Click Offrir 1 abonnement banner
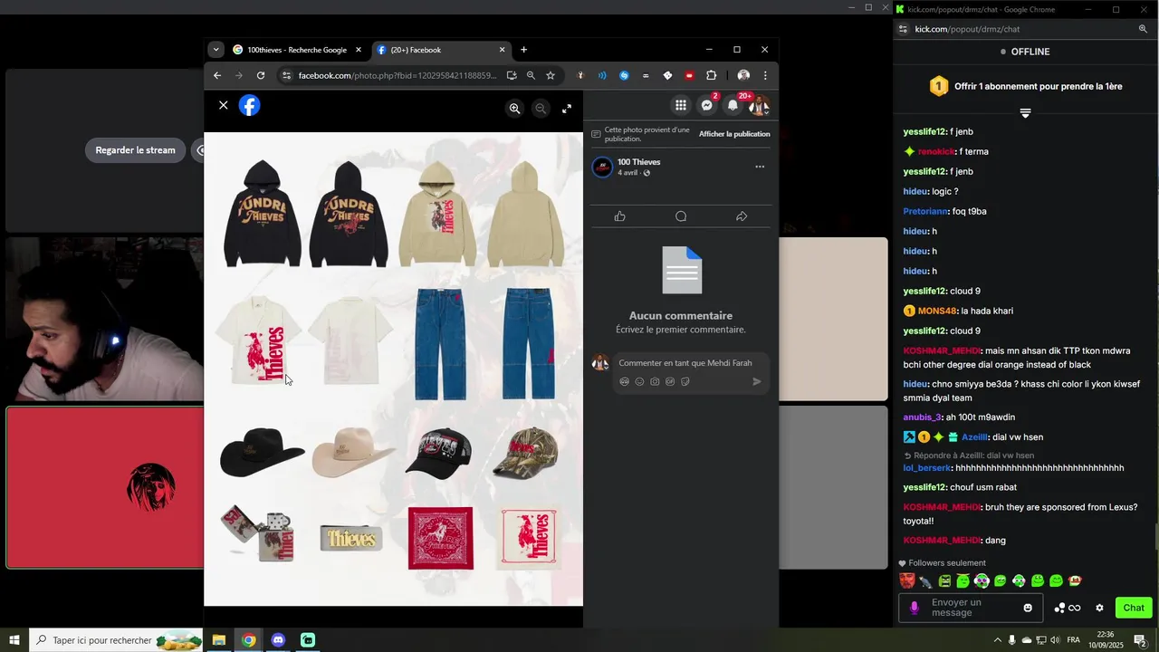Image resolution: width=1159 pixels, height=652 pixels. pos(1025,87)
